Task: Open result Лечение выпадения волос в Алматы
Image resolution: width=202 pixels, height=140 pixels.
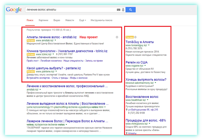Action: pos(67,104)
